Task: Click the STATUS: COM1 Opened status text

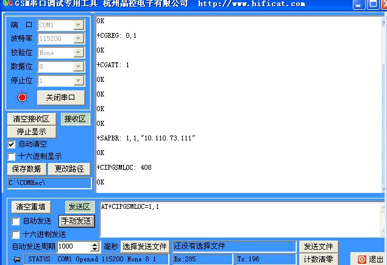Action: point(96,259)
